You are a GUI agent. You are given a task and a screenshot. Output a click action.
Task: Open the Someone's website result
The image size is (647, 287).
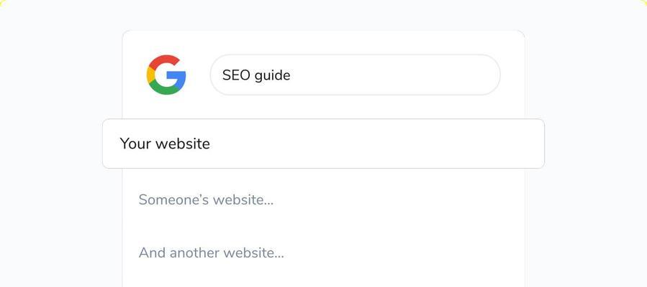click(206, 199)
